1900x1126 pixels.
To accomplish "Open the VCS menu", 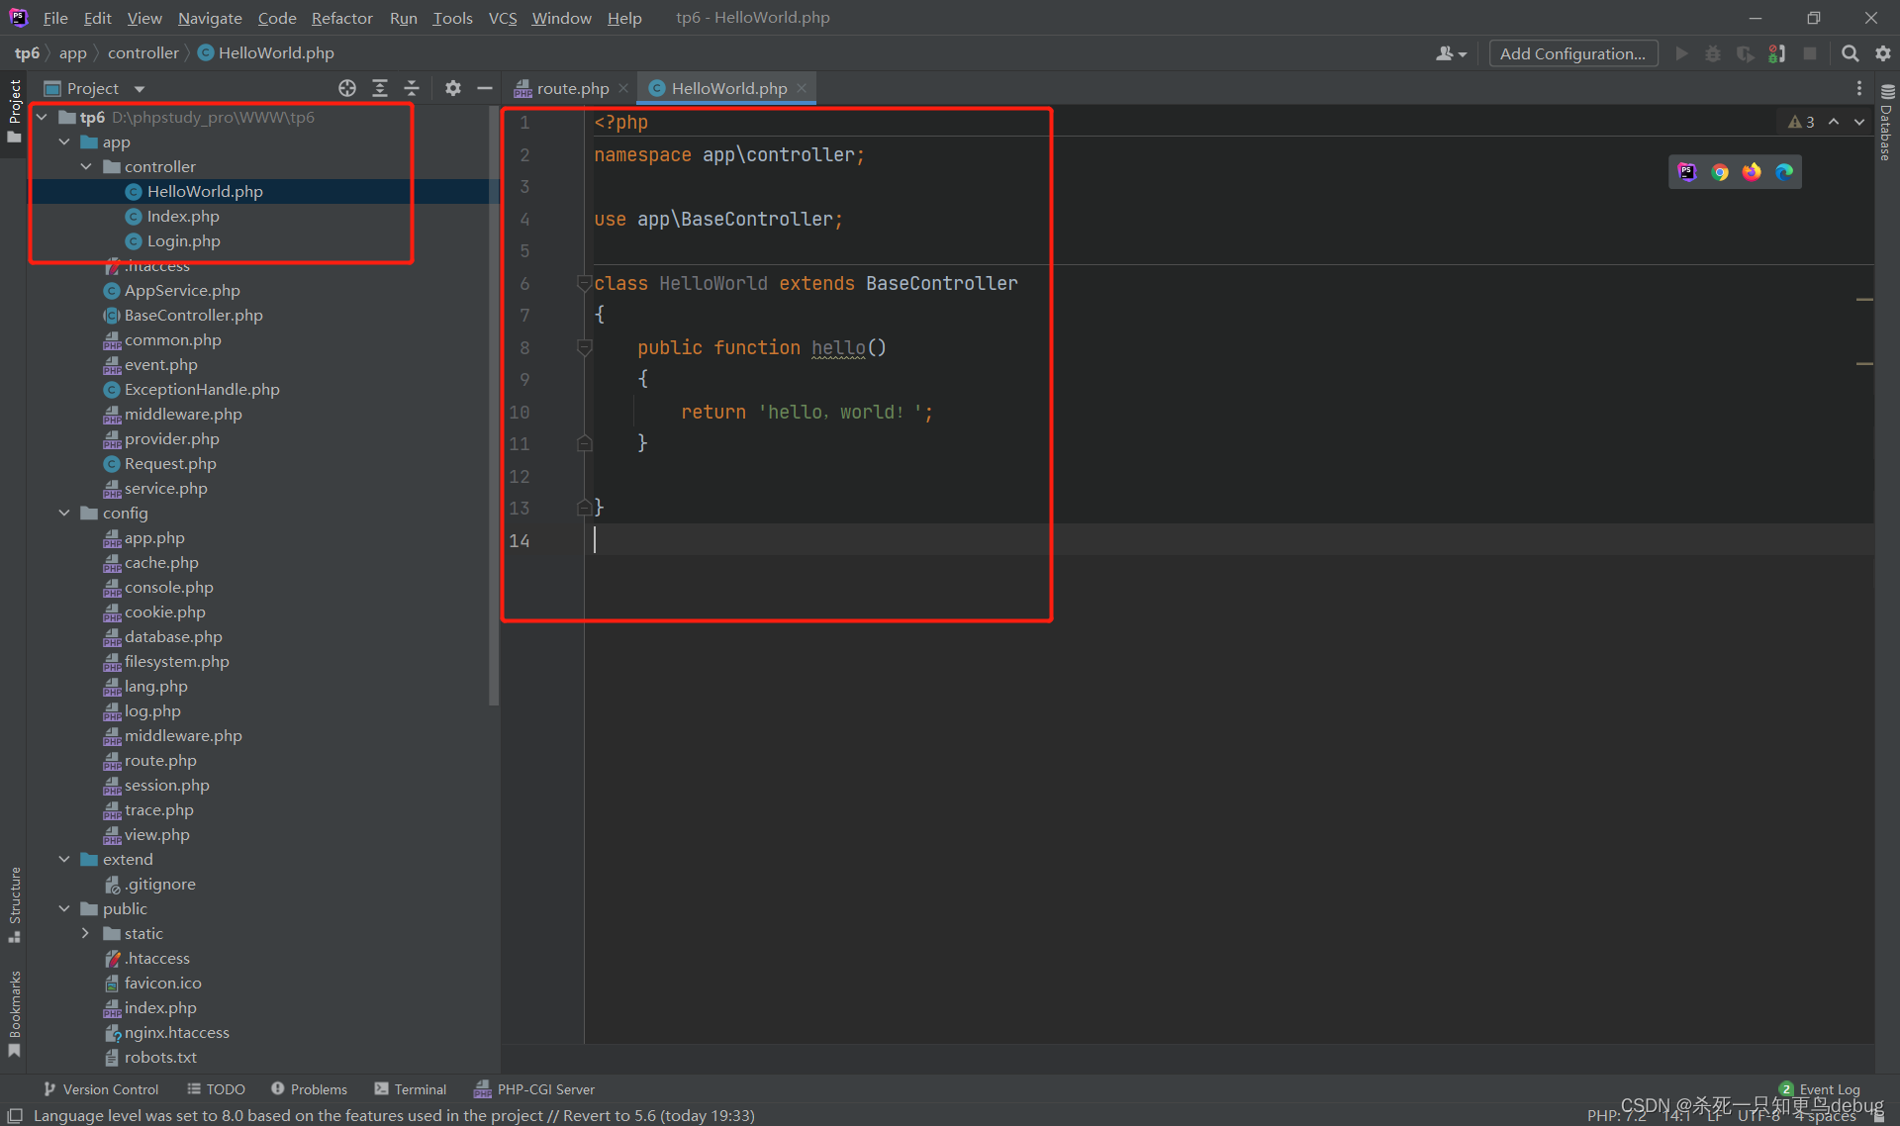I will coord(503,18).
